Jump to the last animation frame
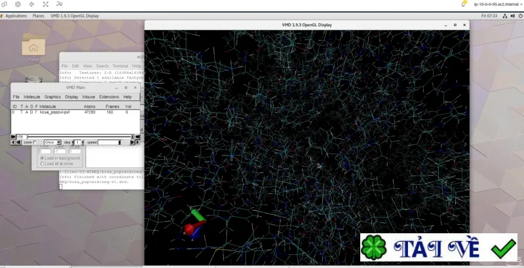The height and width of the screenshot is (268, 524). (138, 137)
